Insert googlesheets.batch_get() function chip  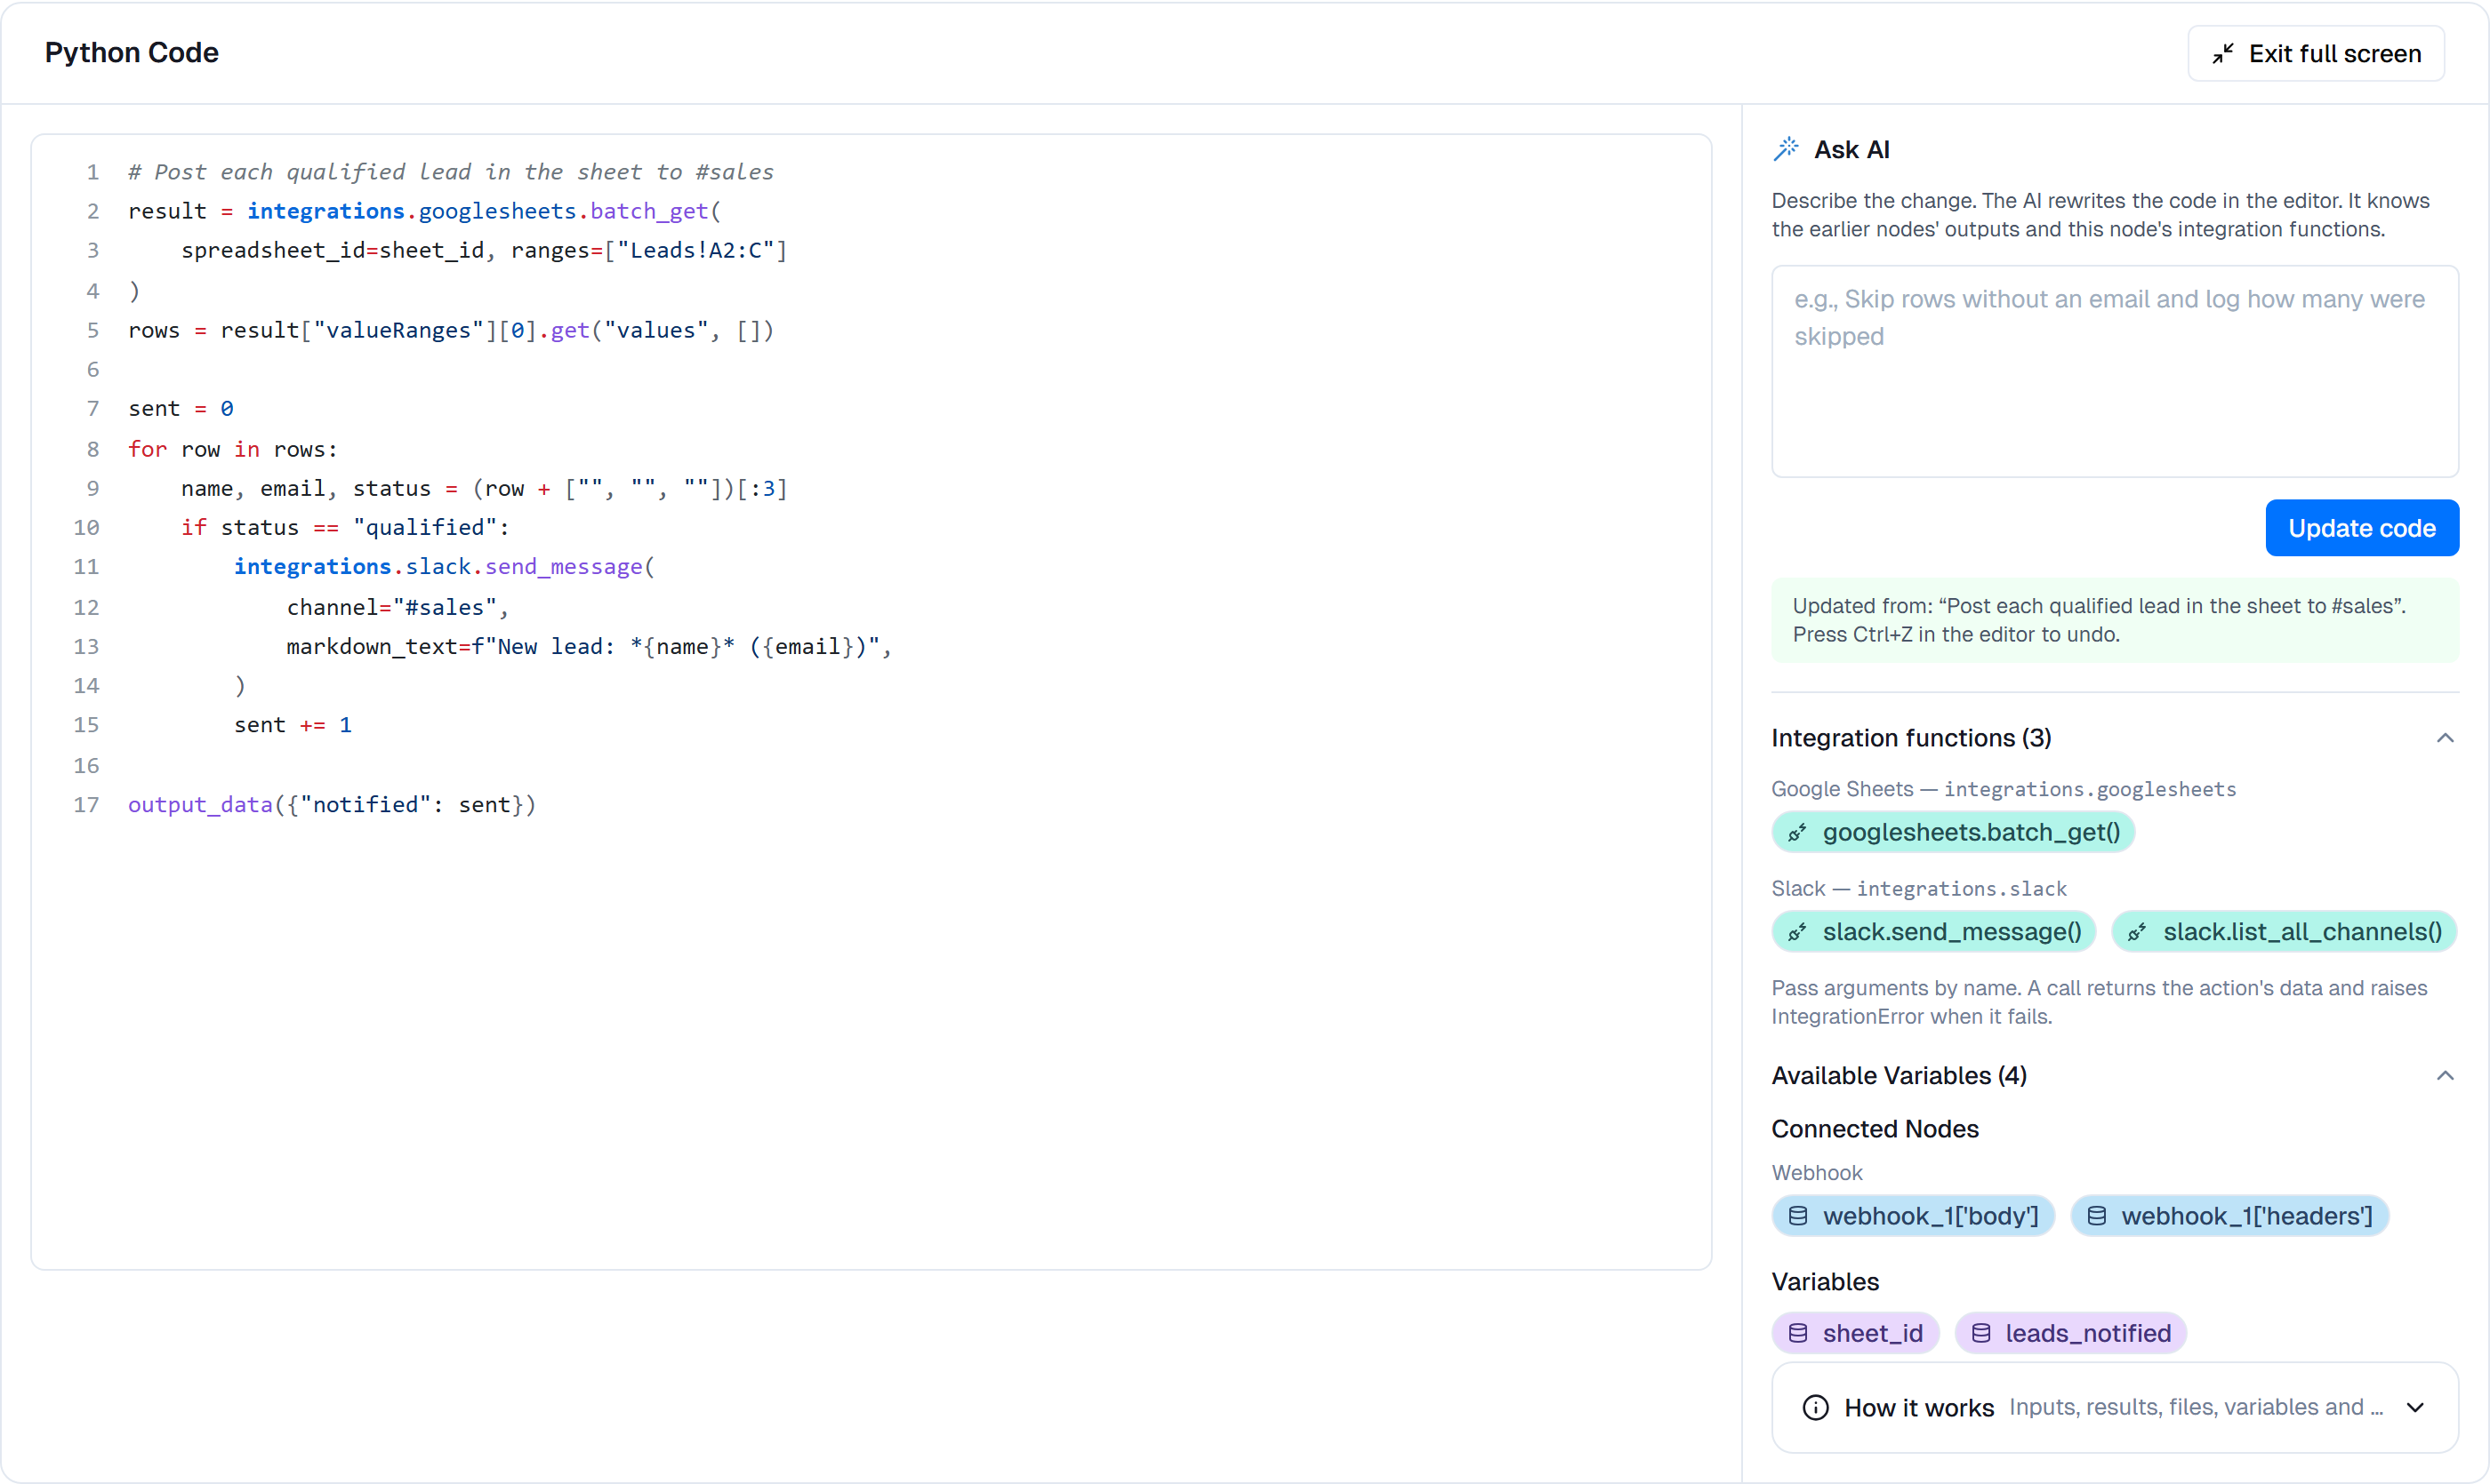[1953, 832]
